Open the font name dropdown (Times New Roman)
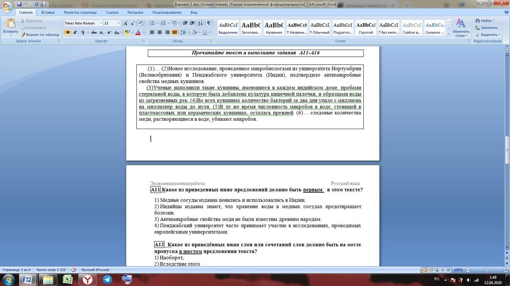 pos(101,23)
